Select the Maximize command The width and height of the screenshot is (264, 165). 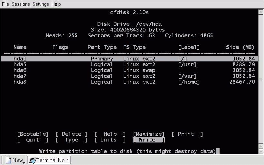pyautogui.click(x=149, y=134)
